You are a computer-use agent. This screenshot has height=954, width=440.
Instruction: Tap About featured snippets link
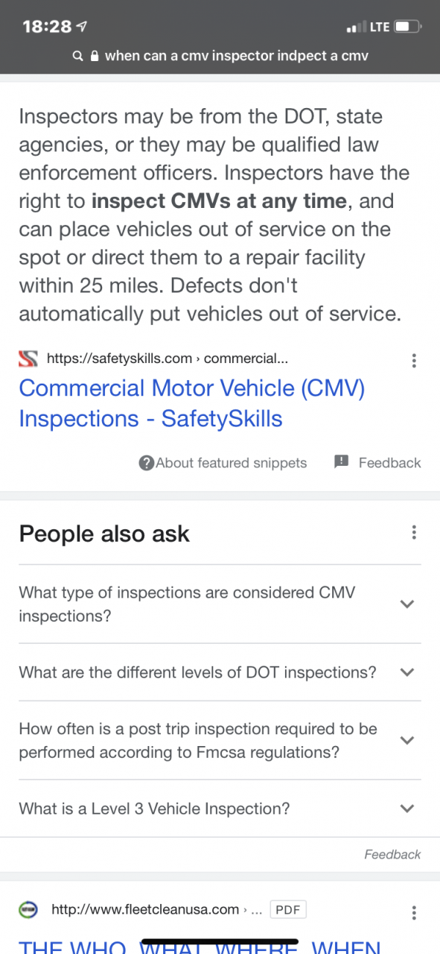tap(231, 463)
